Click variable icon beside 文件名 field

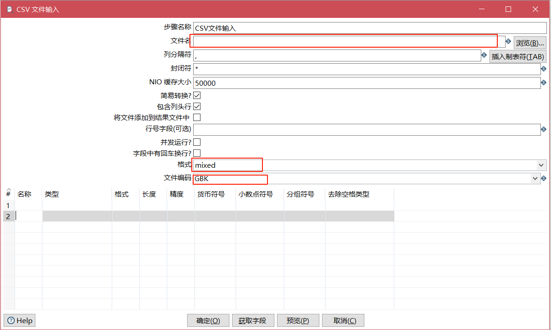[x=508, y=41]
